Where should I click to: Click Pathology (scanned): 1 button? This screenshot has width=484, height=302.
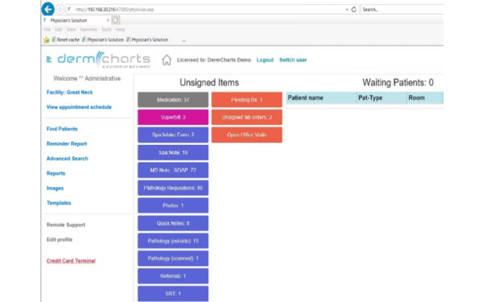coord(173,259)
